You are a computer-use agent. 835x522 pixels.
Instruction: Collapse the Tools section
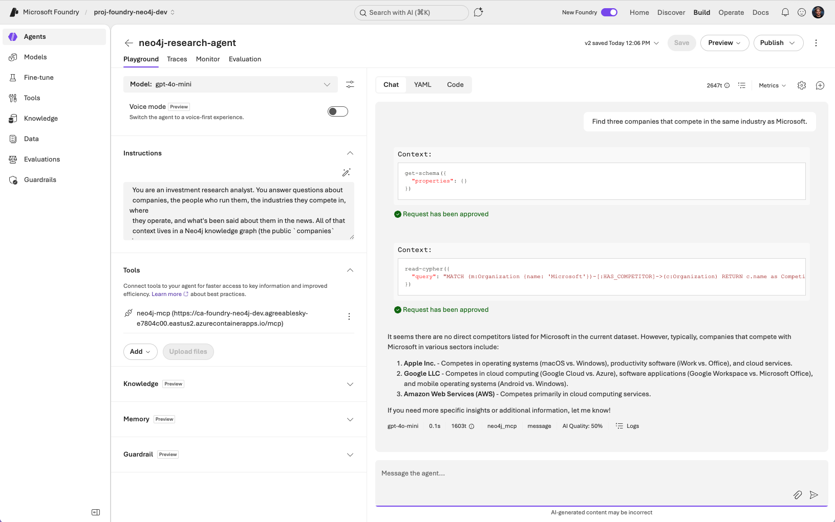(x=350, y=270)
